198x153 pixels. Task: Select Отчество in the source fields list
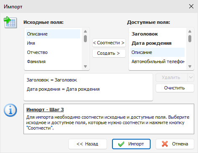[53, 52]
